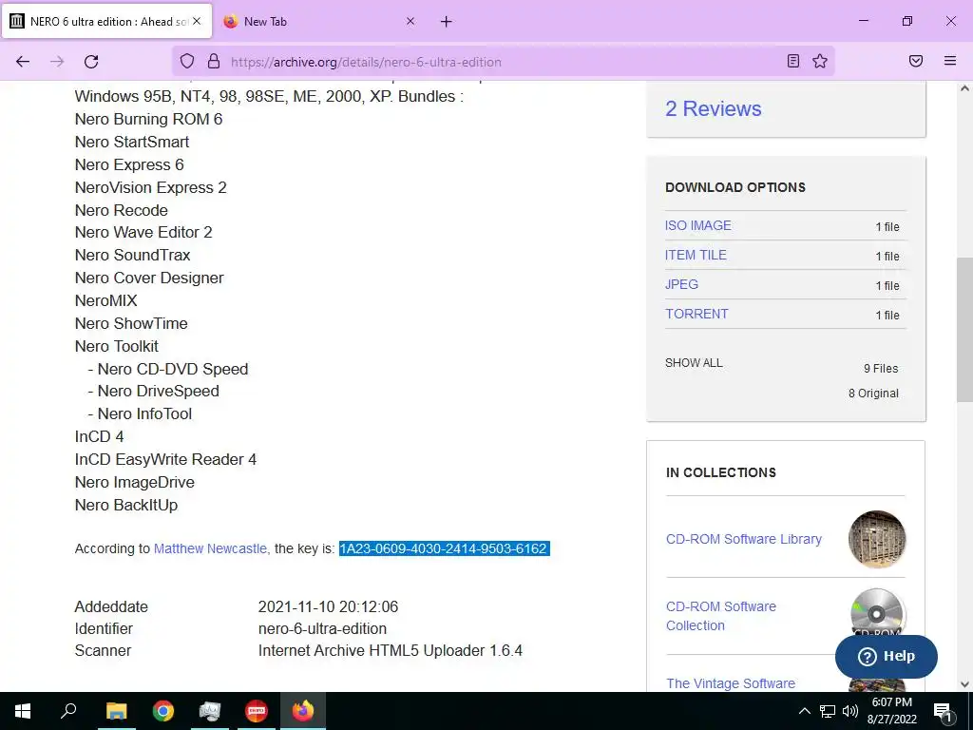Image resolution: width=973 pixels, height=730 pixels.
Task: Click the '9 Files' count text
Action: 881,369
